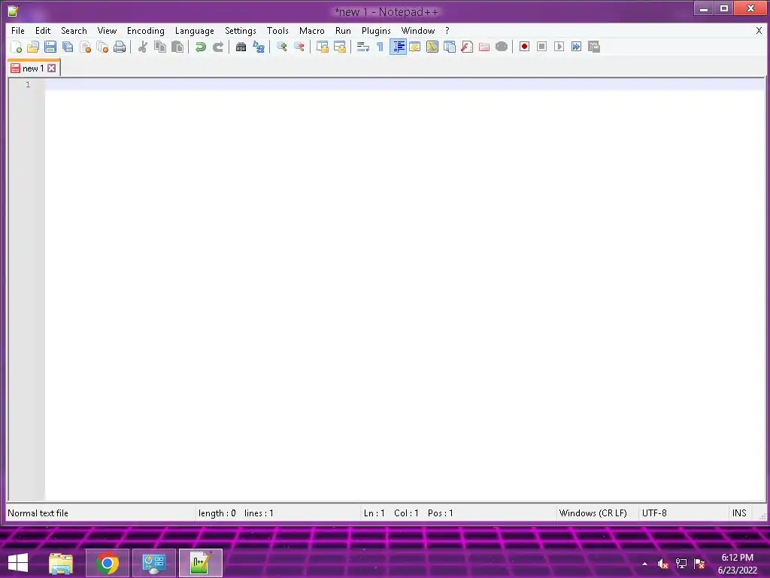
Task: Open Folder as Workspace icon
Action: (x=484, y=47)
